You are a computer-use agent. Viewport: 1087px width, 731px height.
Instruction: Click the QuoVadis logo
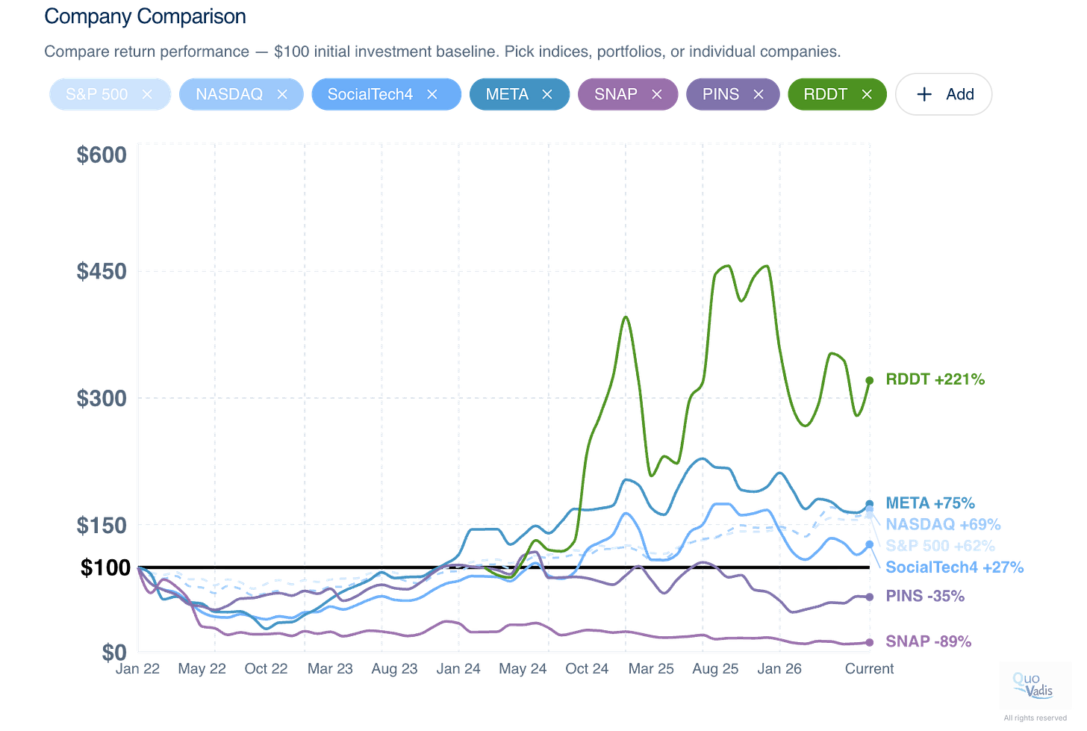pyautogui.click(x=1033, y=685)
